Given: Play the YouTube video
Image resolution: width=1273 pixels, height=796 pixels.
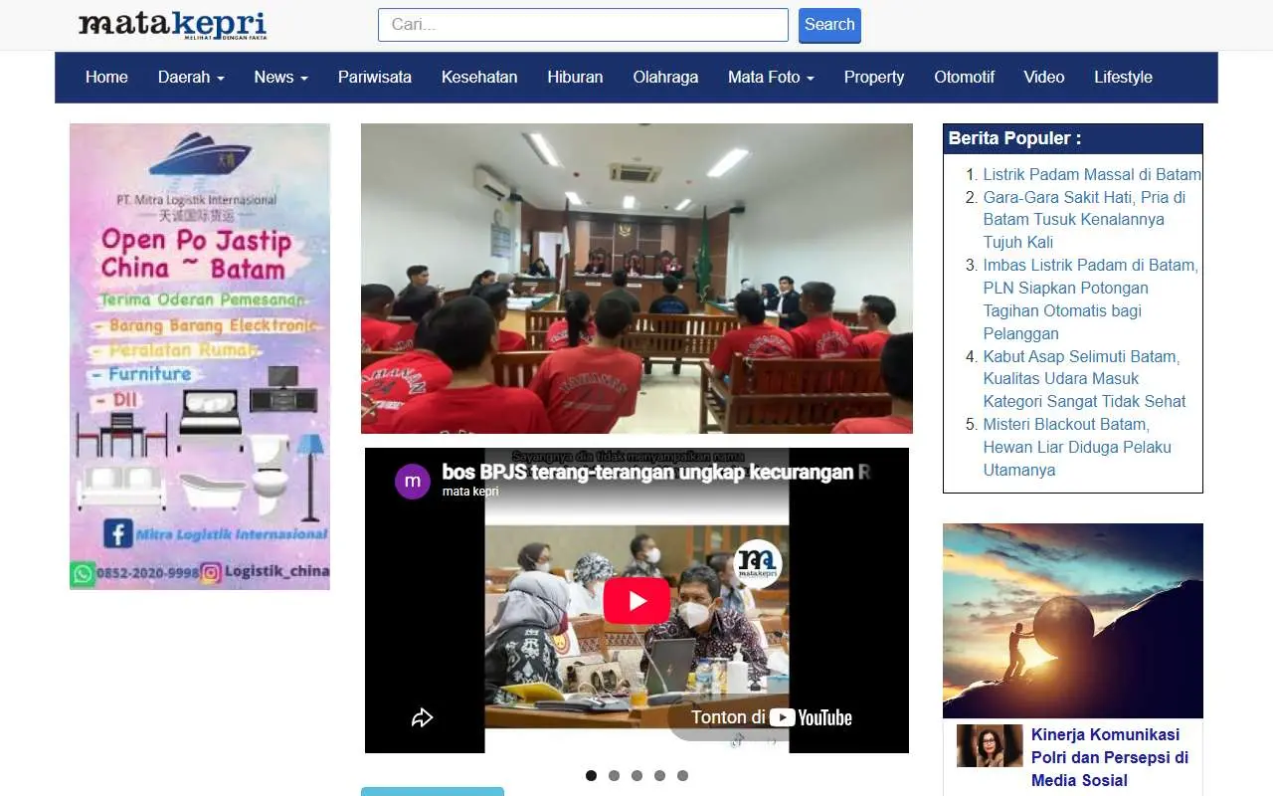Looking at the screenshot, I should point(636,601).
